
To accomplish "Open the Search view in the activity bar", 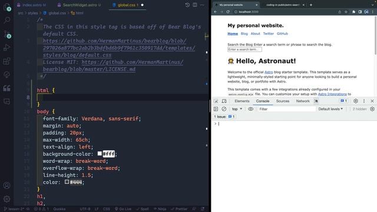I will [7, 19].
